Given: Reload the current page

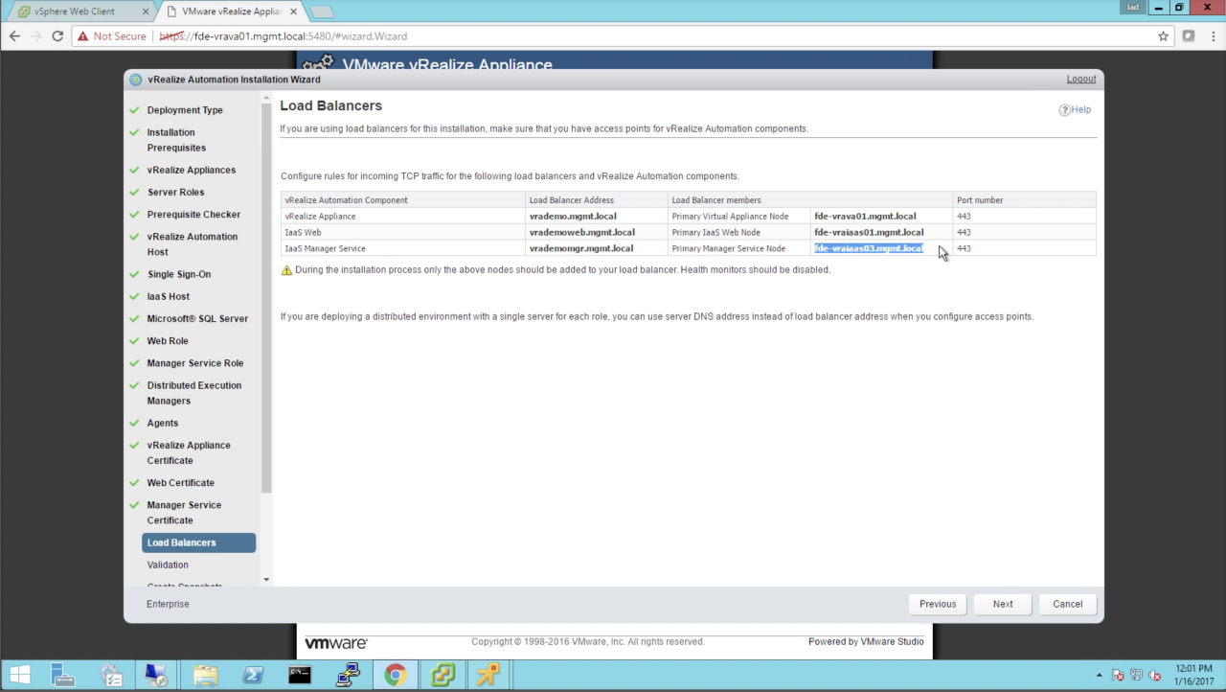Looking at the screenshot, I should tap(57, 36).
